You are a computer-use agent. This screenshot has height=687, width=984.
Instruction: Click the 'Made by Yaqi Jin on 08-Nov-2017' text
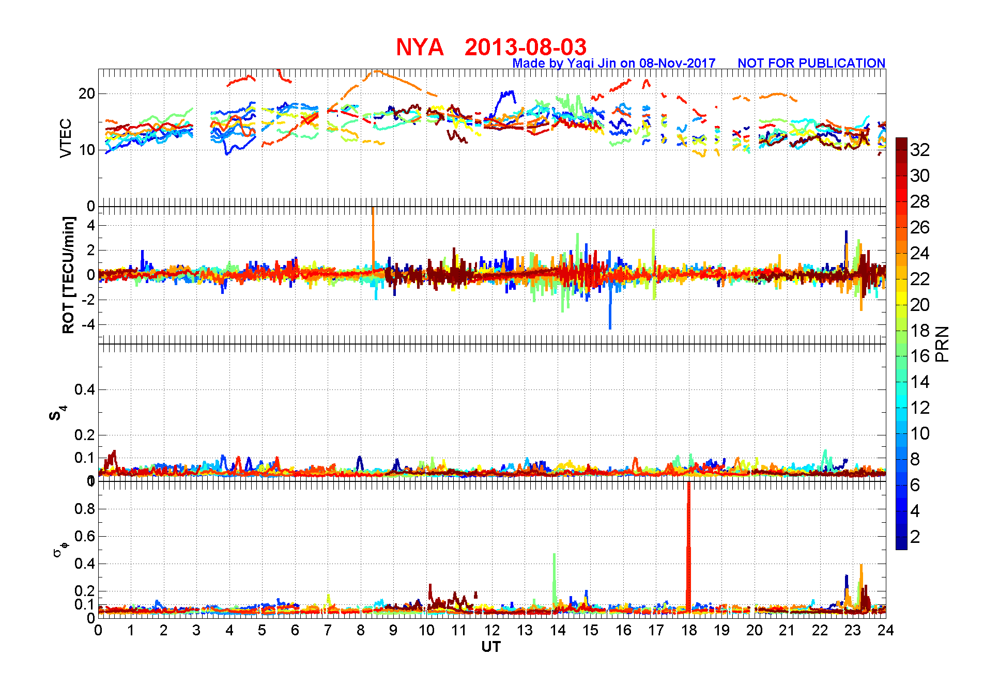[x=614, y=63]
